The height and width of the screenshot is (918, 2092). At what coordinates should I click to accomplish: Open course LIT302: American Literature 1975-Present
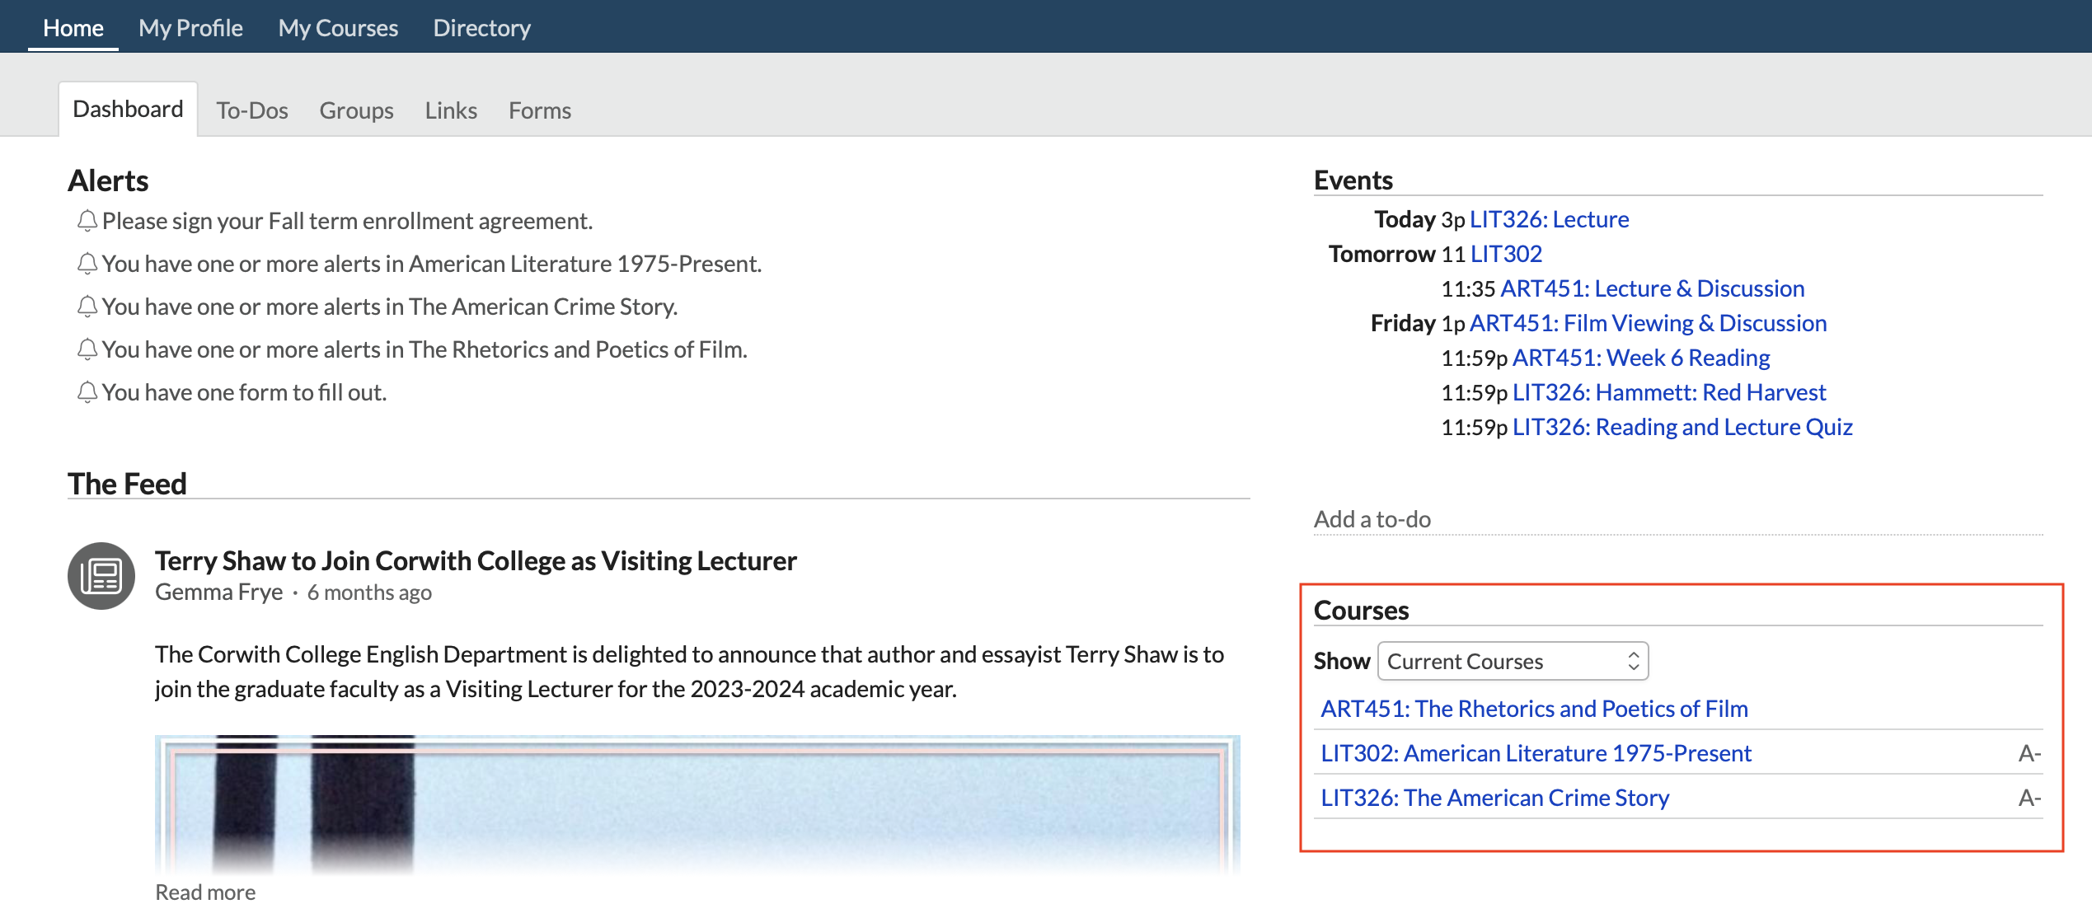tap(1536, 753)
